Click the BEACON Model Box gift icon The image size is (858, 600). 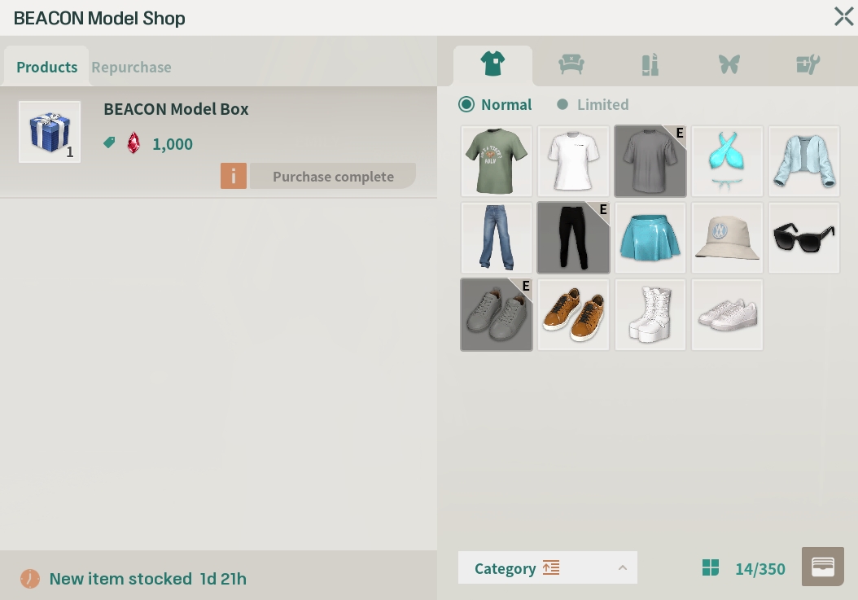(50, 132)
